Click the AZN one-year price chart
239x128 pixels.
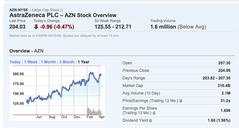[57, 93]
